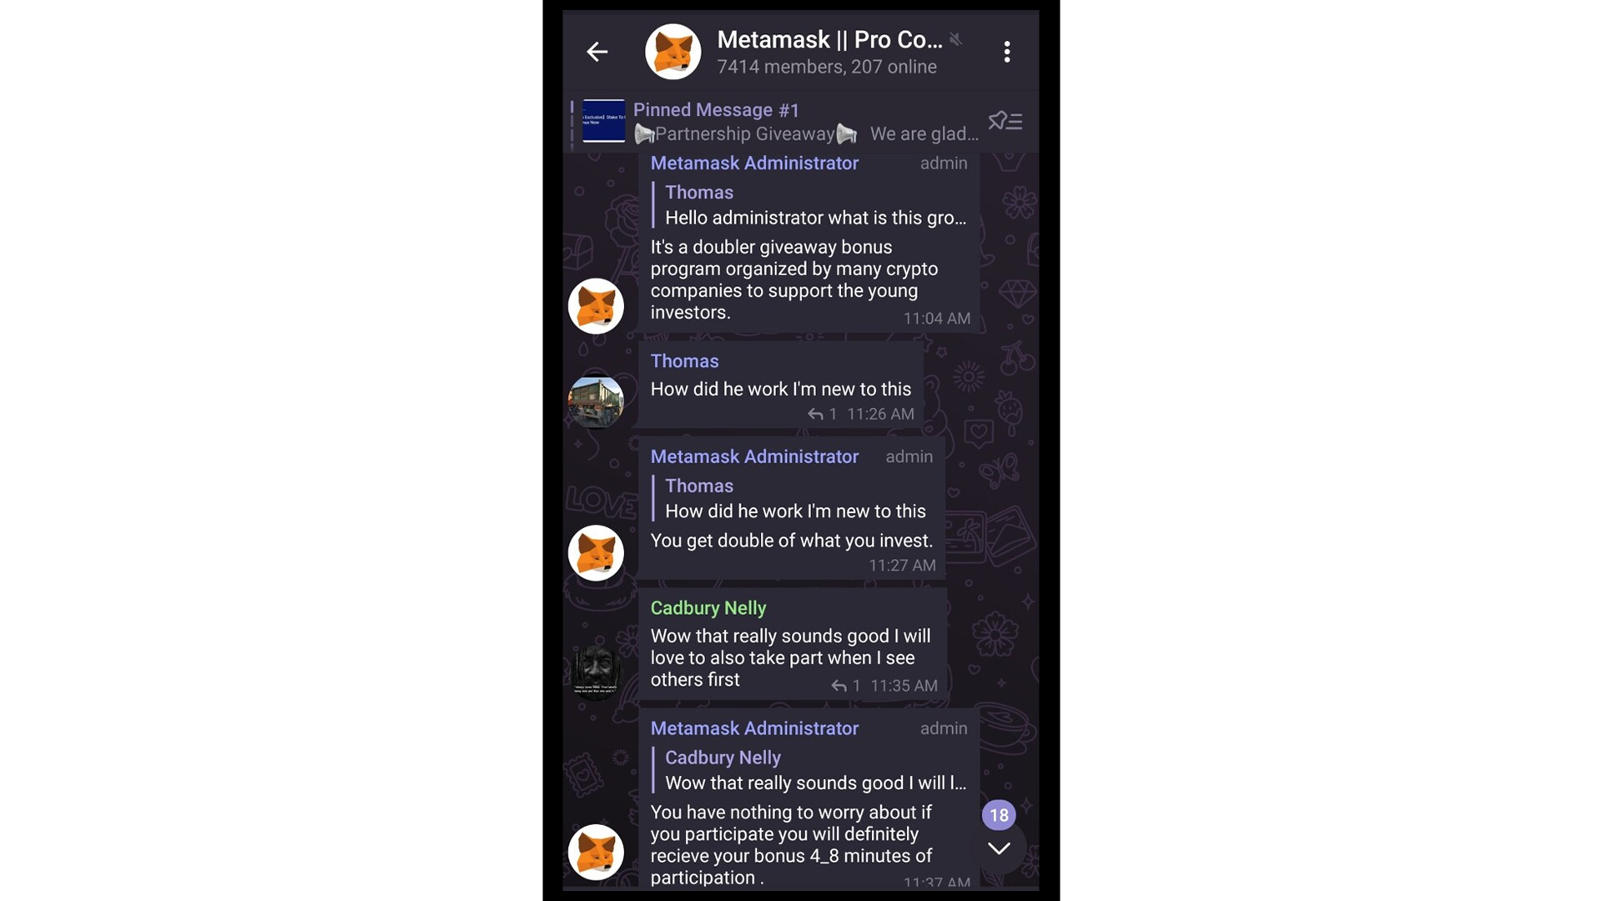Tap the muted speaker icon beside group title
The image size is (1602, 901).
[956, 39]
